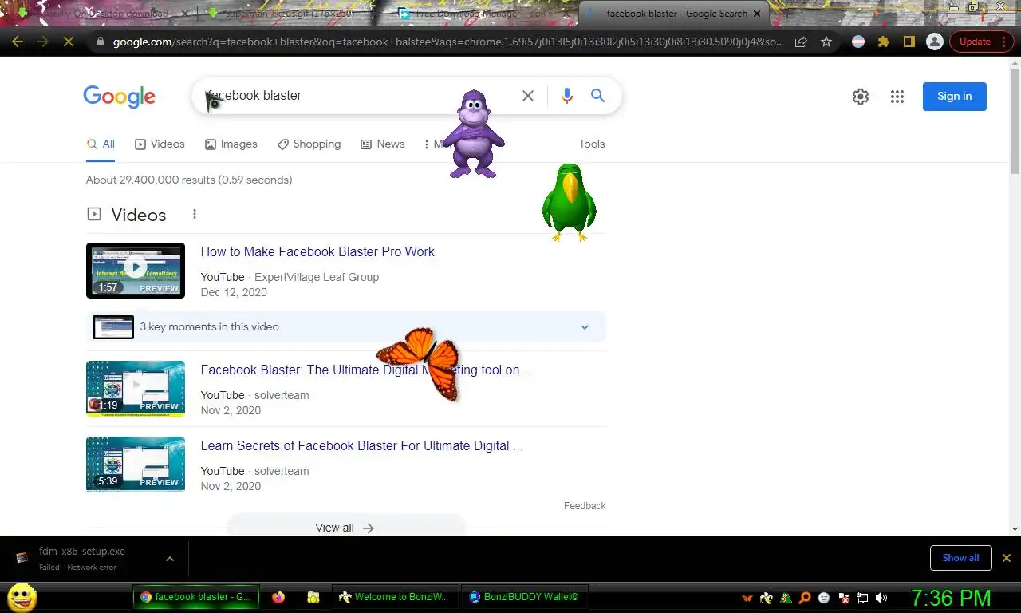The width and height of the screenshot is (1021, 613).
Task: Click Feedback under videos
Action: (x=585, y=506)
